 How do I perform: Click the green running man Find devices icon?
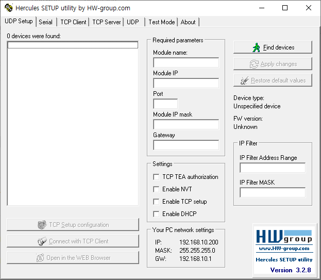pyautogui.click(x=256, y=47)
